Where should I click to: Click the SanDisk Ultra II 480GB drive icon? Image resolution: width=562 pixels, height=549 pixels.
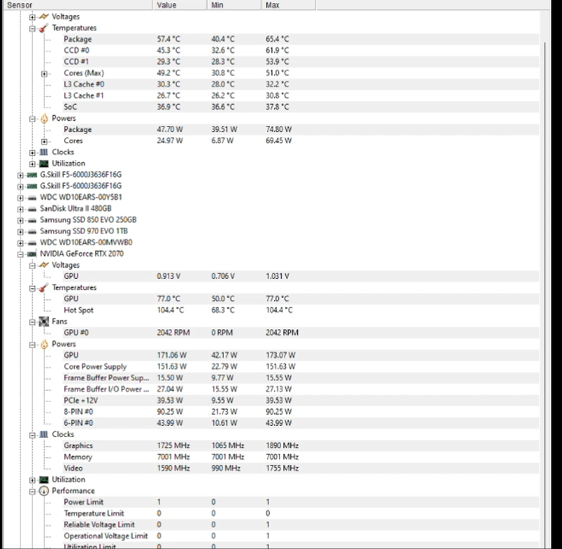(x=32, y=209)
